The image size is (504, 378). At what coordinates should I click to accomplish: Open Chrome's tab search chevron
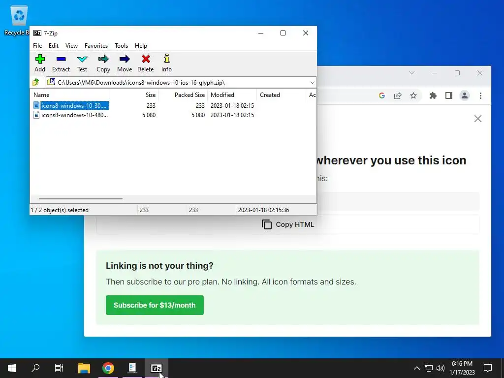tap(412, 73)
